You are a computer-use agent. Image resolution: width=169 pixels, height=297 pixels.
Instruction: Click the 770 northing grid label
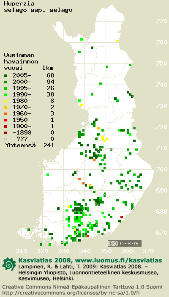click(x=162, y=22)
